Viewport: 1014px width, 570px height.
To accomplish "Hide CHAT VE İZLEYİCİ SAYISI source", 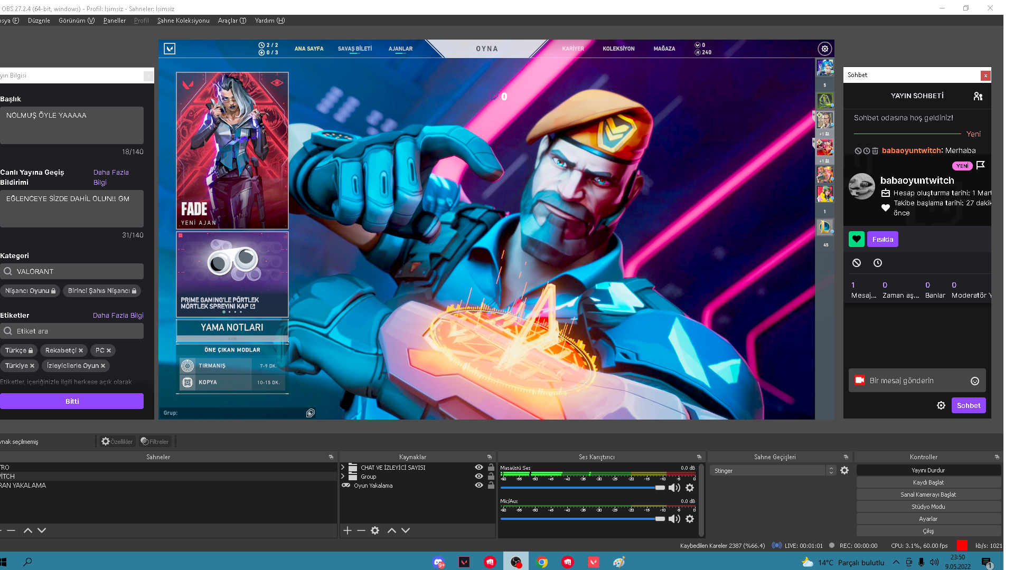I will pyautogui.click(x=479, y=468).
